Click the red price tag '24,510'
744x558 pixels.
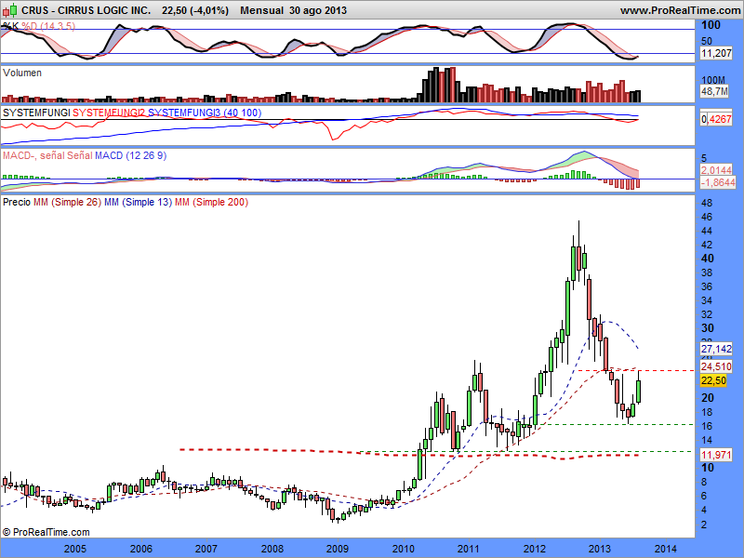point(716,366)
